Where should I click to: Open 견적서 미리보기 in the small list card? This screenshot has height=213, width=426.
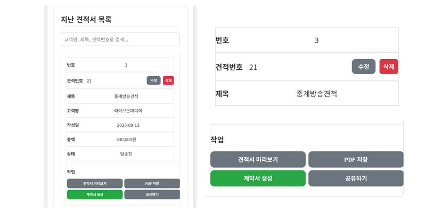point(95,183)
